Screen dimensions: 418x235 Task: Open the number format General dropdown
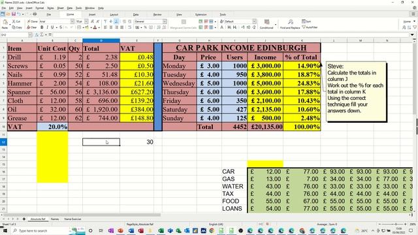[165, 22]
